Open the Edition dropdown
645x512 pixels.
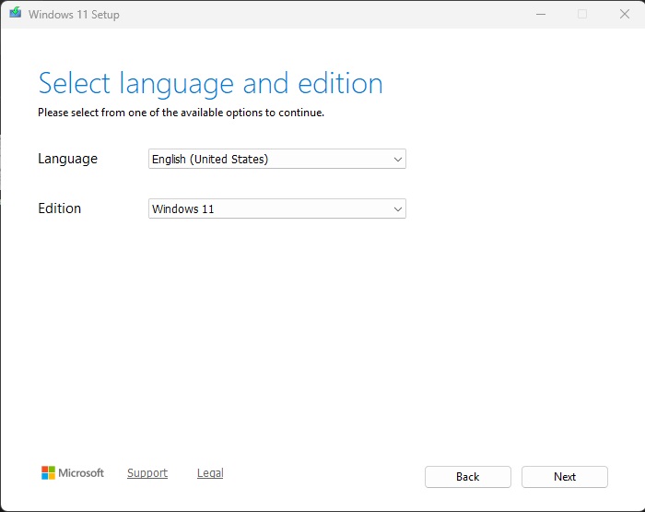pyautogui.click(x=276, y=208)
